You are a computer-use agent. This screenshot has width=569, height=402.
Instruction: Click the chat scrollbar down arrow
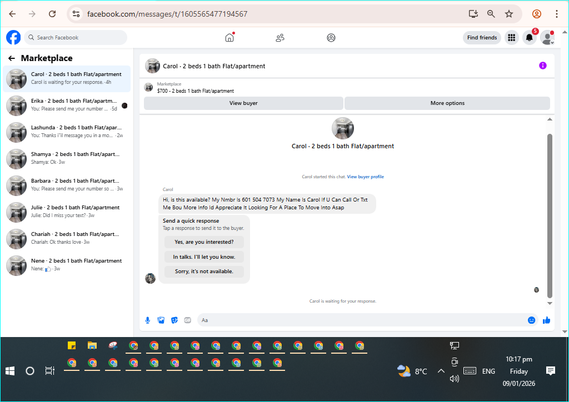click(x=550, y=303)
